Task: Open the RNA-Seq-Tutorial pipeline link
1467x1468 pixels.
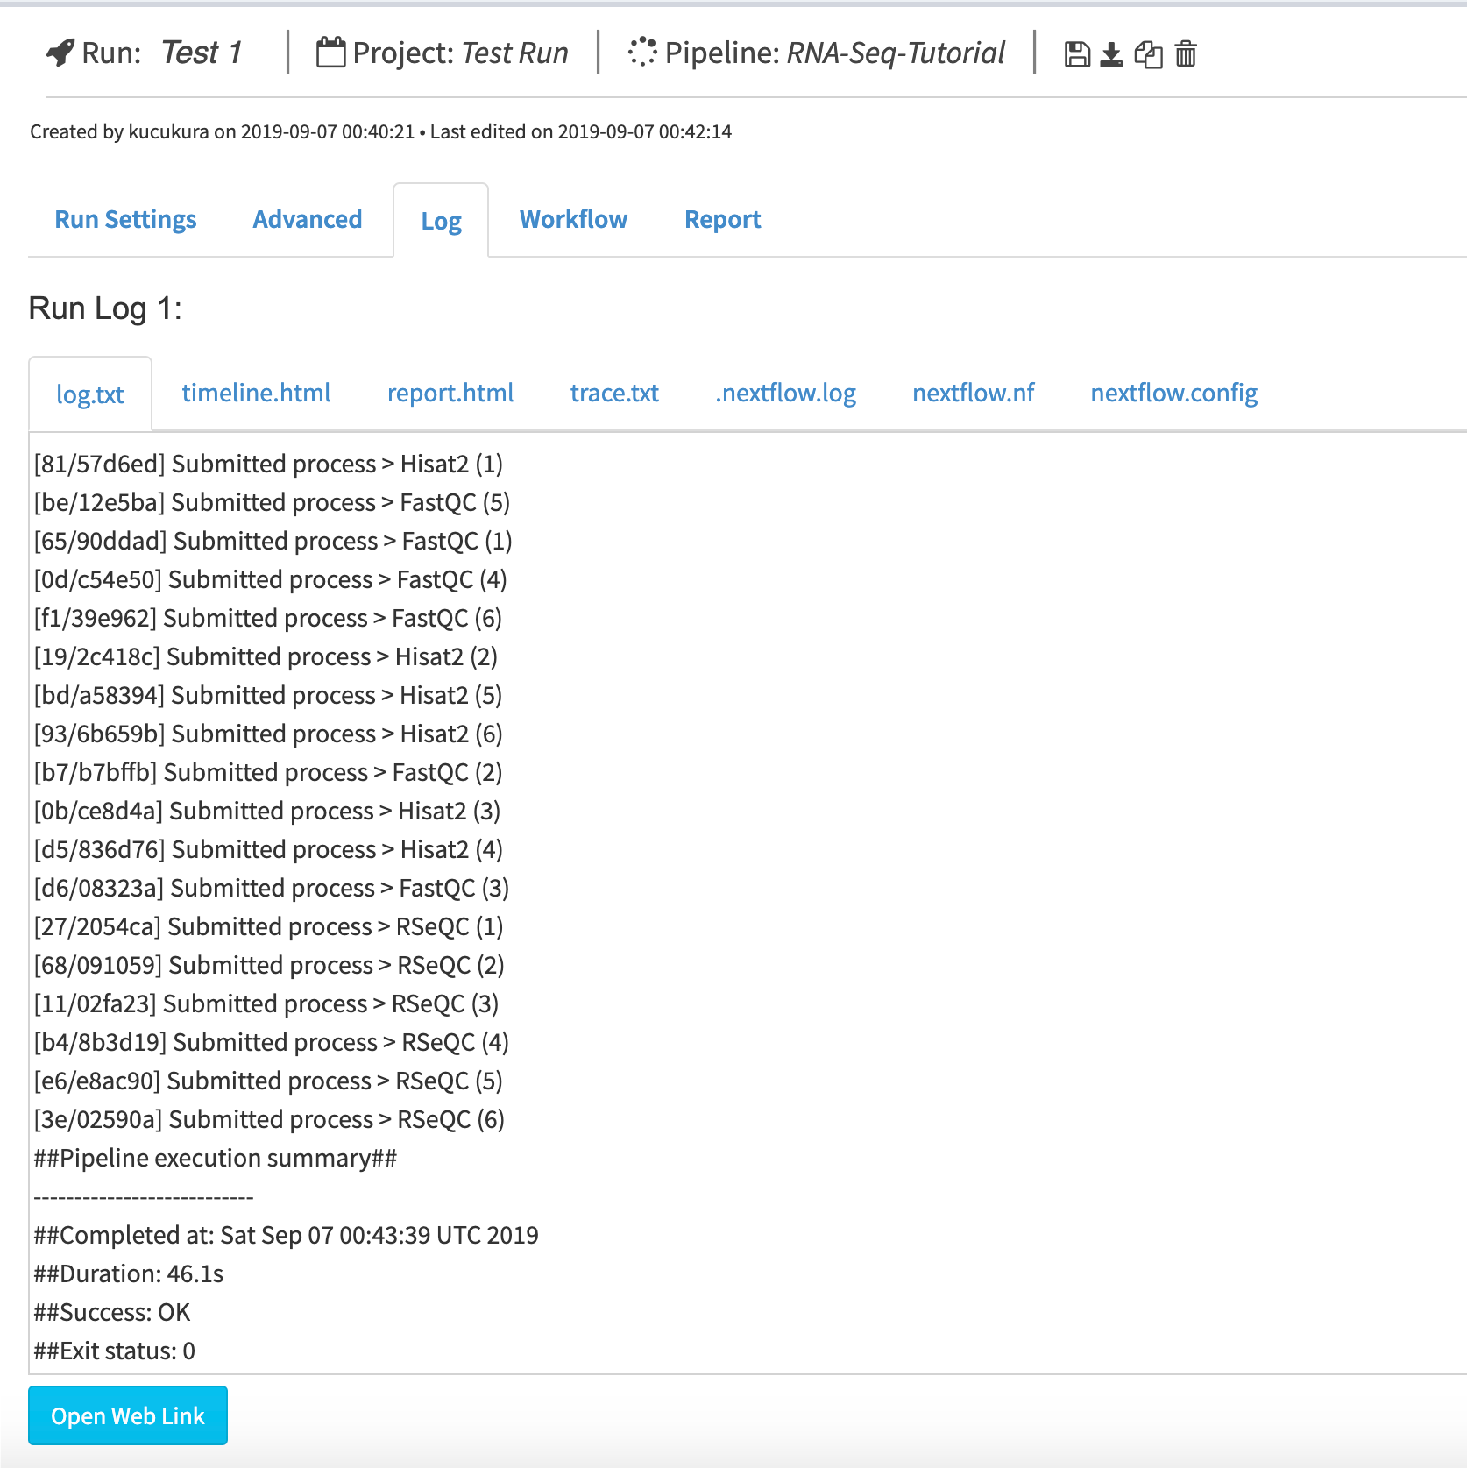Action: pyautogui.click(x=896, y=53)
